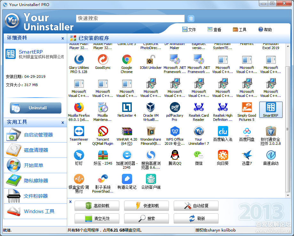Select the Tencent QQMail Plugin icon
This screenshot has height=236, width=294.
[103, 131]
